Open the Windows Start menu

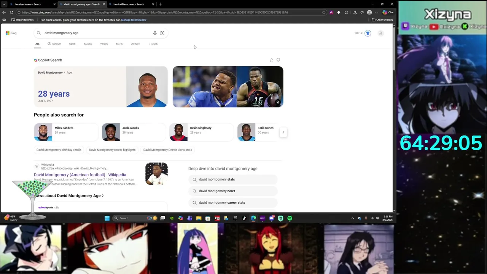(107, 218)
